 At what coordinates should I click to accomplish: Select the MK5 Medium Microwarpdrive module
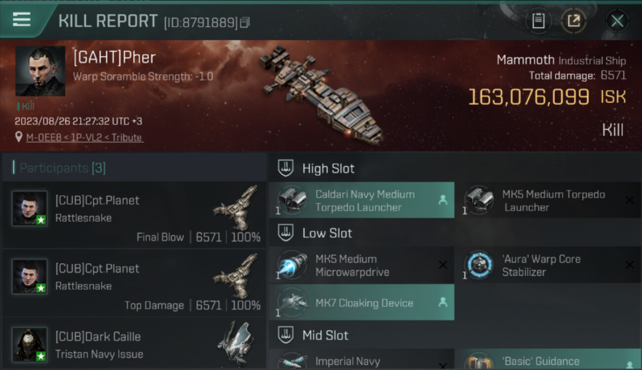[361, 265]
